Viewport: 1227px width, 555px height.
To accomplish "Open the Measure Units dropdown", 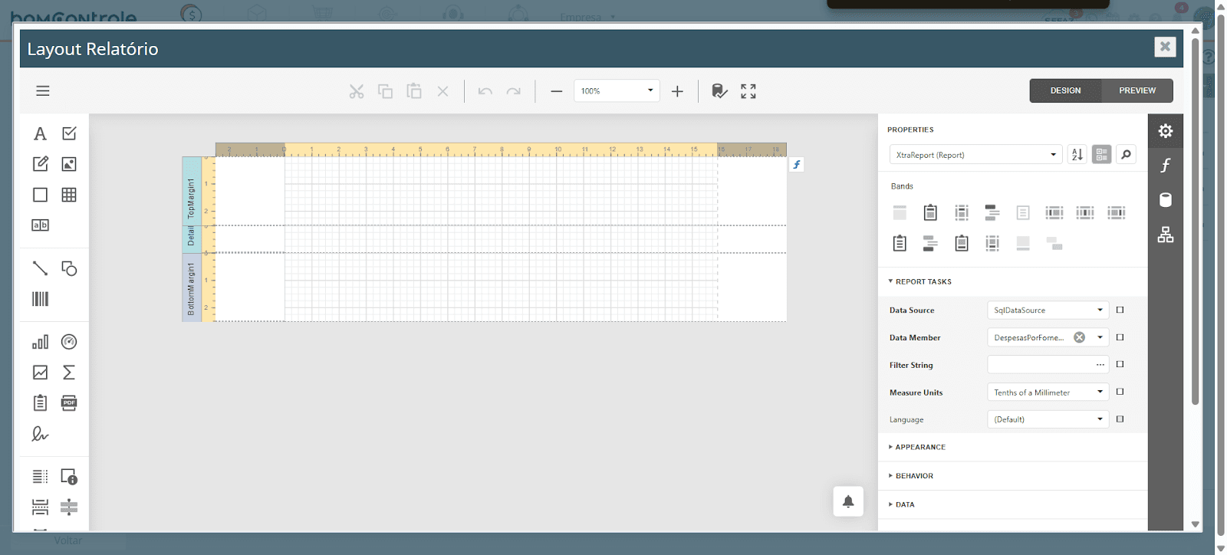I will click(1048, 392).
